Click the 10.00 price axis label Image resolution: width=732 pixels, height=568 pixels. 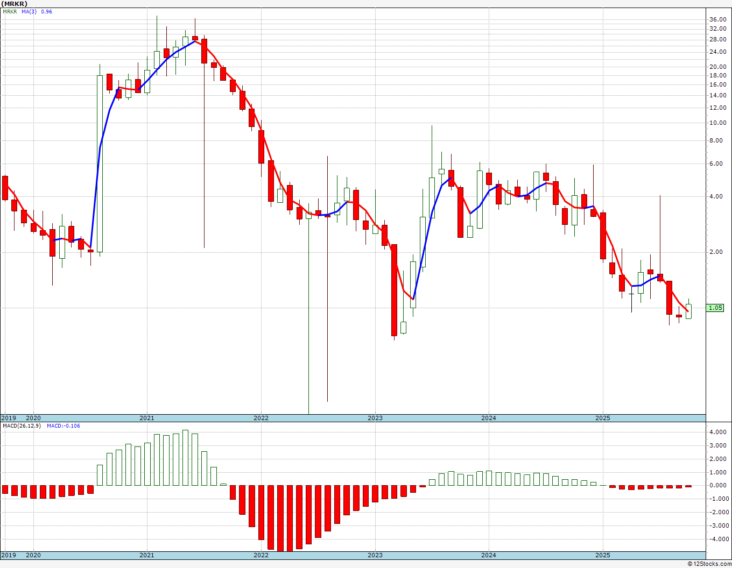717,123
